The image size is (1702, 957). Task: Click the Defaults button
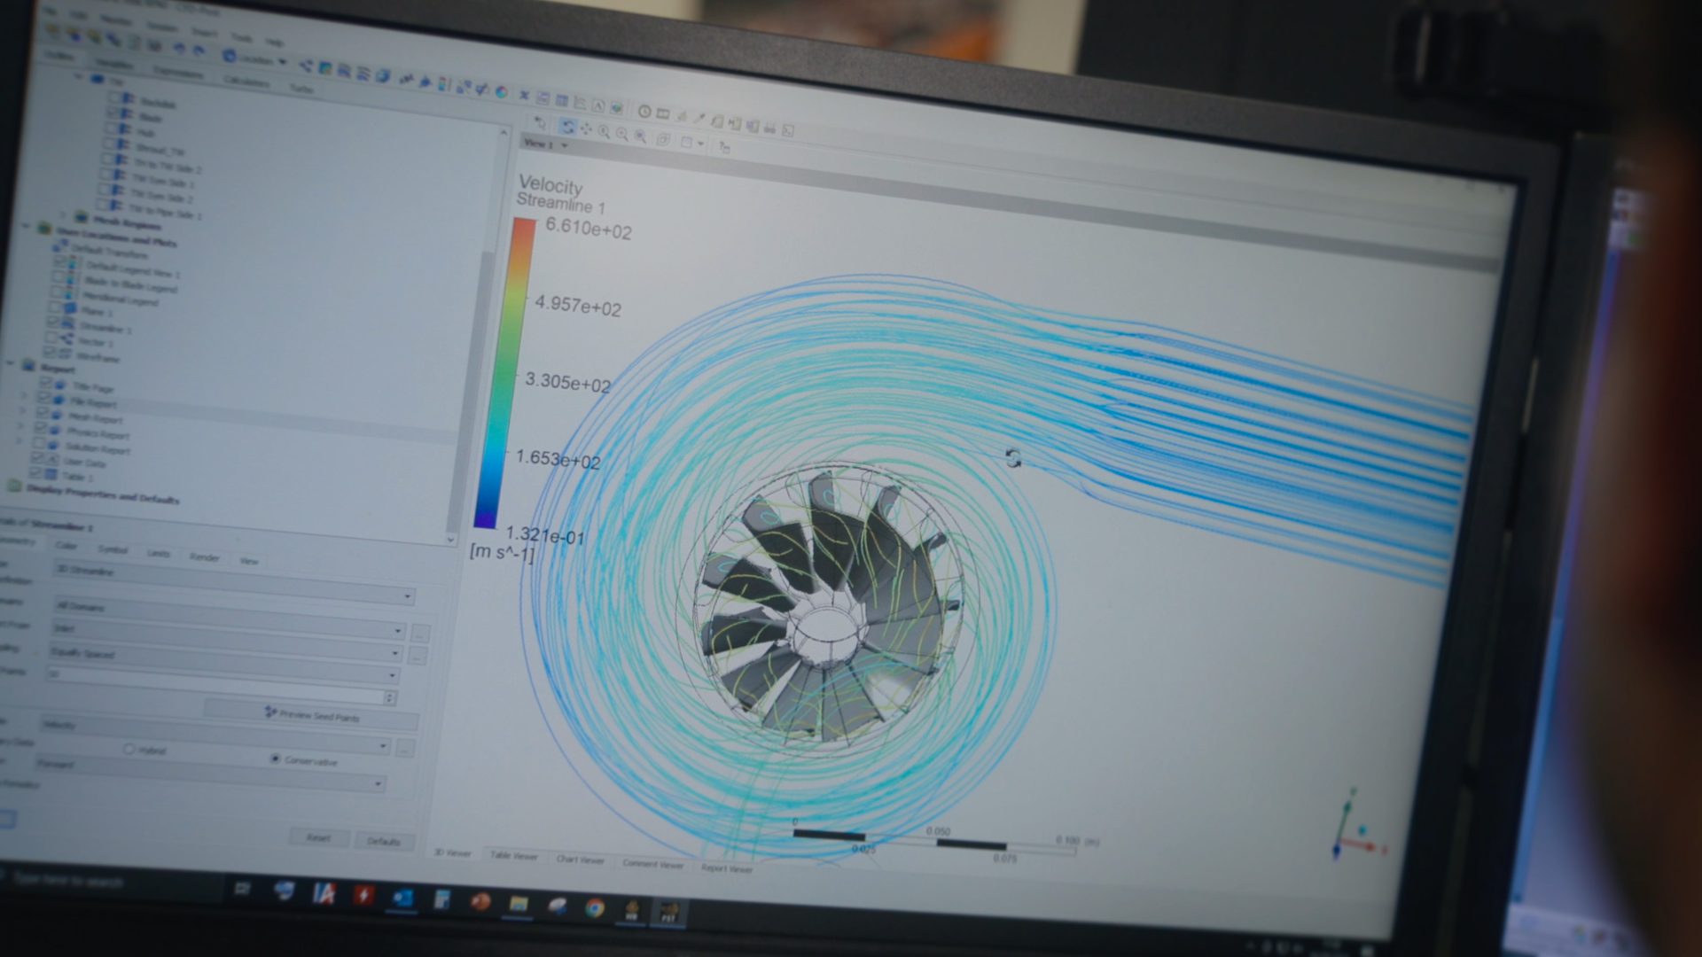384,841
